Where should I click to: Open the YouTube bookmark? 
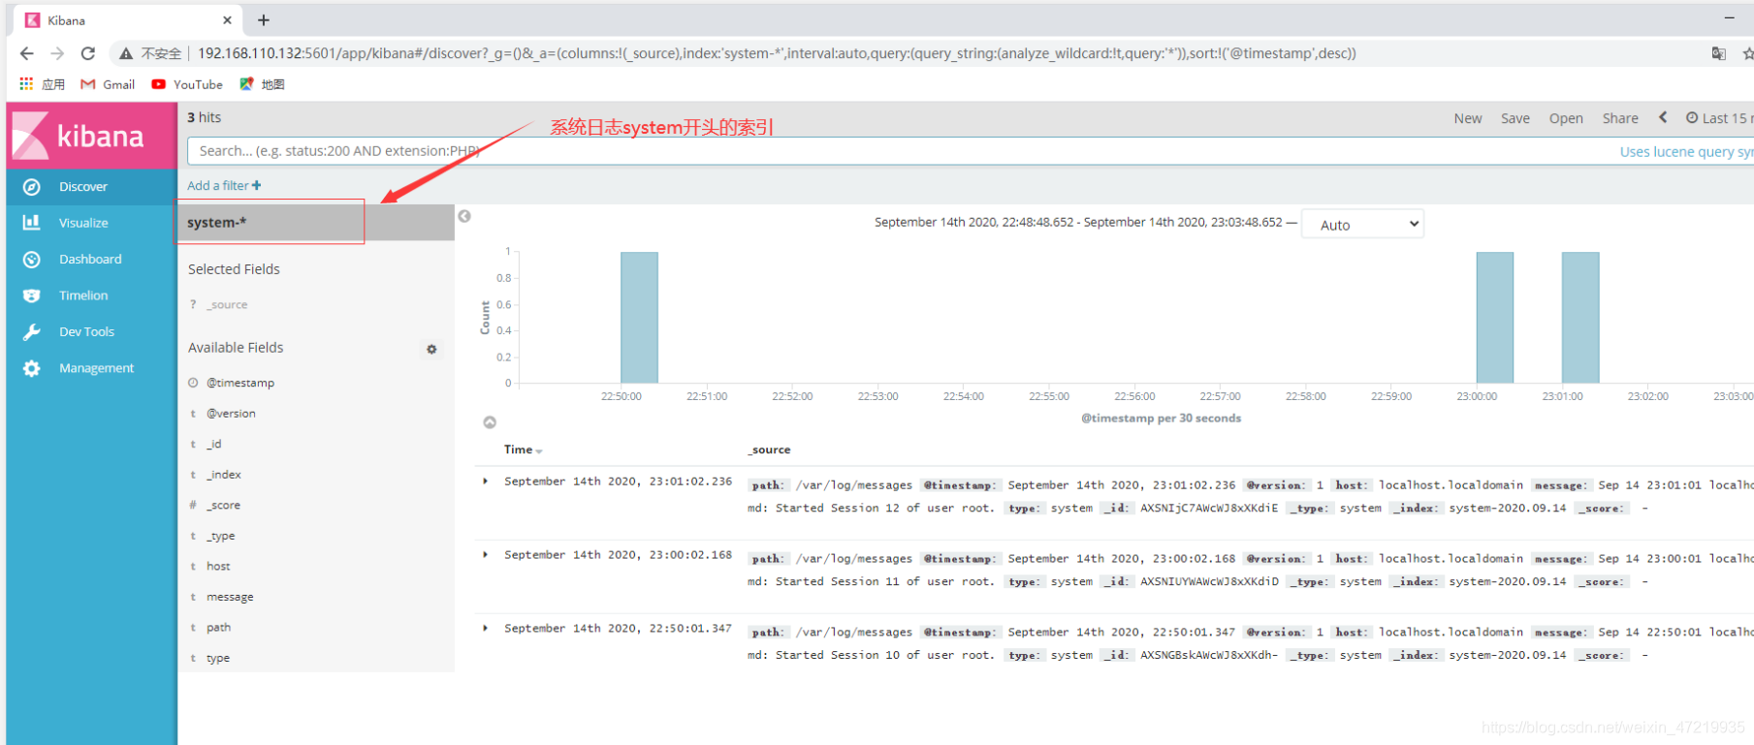coord(187,84)
